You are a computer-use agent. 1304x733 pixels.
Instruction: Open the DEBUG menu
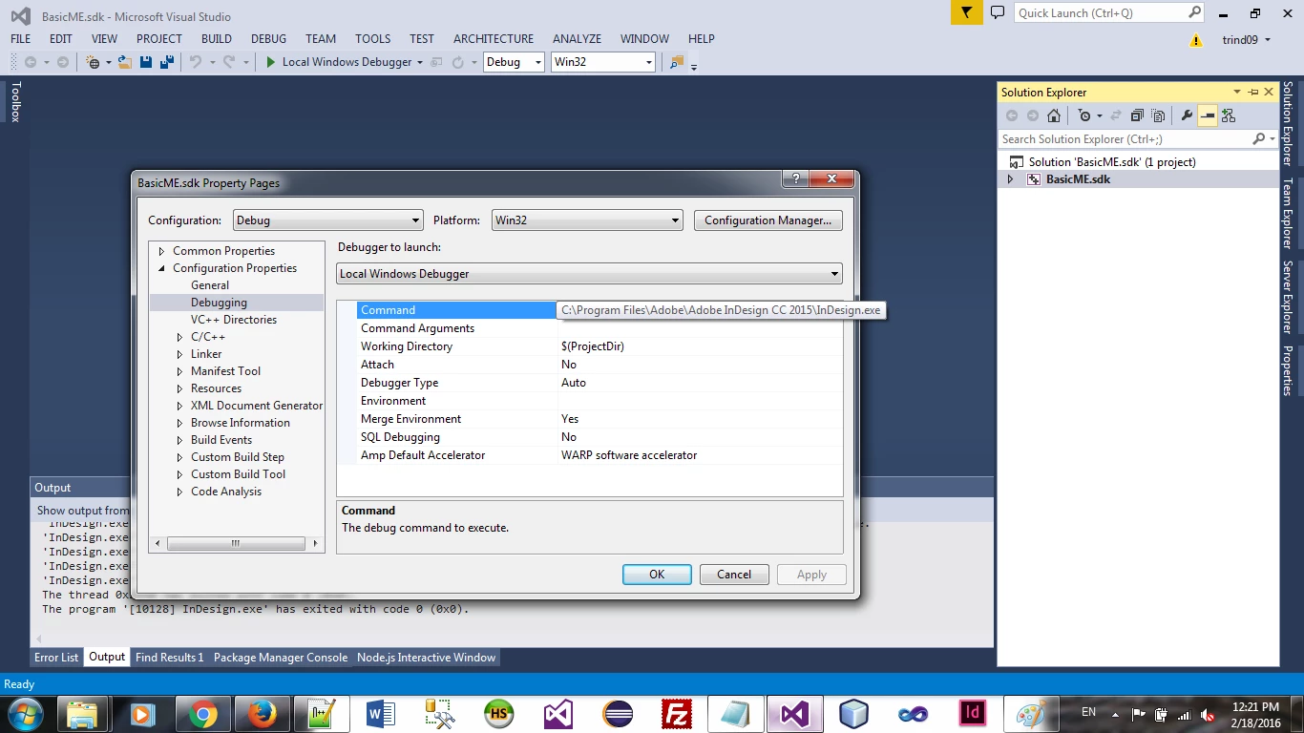point(268,39)
